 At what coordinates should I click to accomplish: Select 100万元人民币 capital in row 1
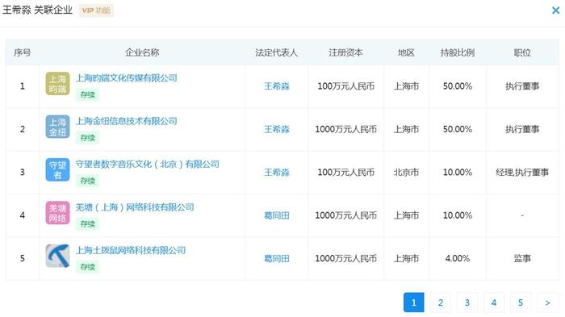(345, 86)
